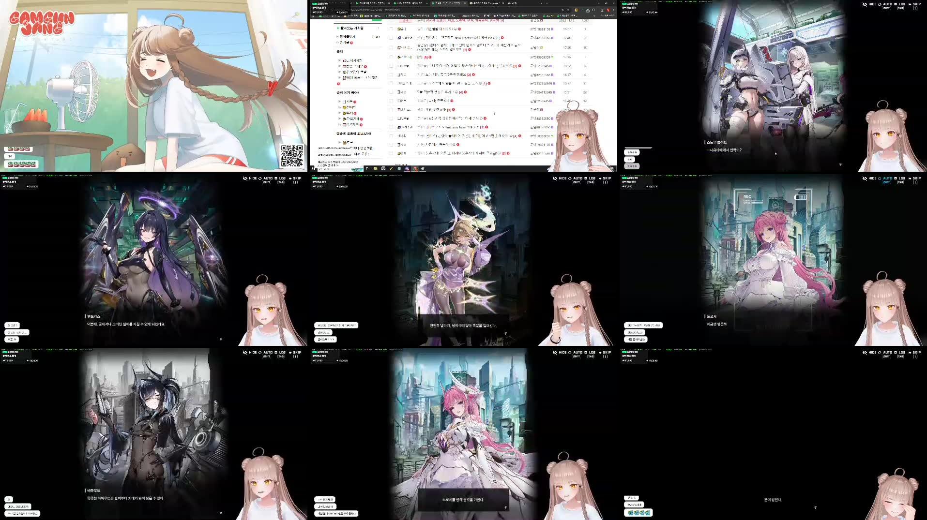
Task: Toggle HIDE label in pink-haired horned character scene
Action: (x=562, y=353)
